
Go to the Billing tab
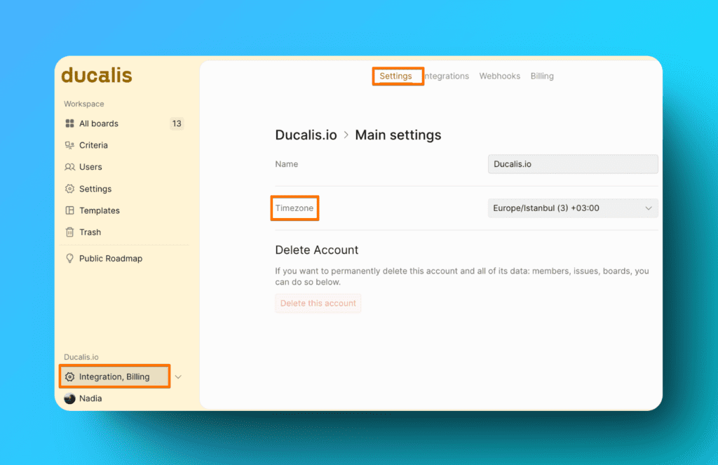(x=542, y=76)
